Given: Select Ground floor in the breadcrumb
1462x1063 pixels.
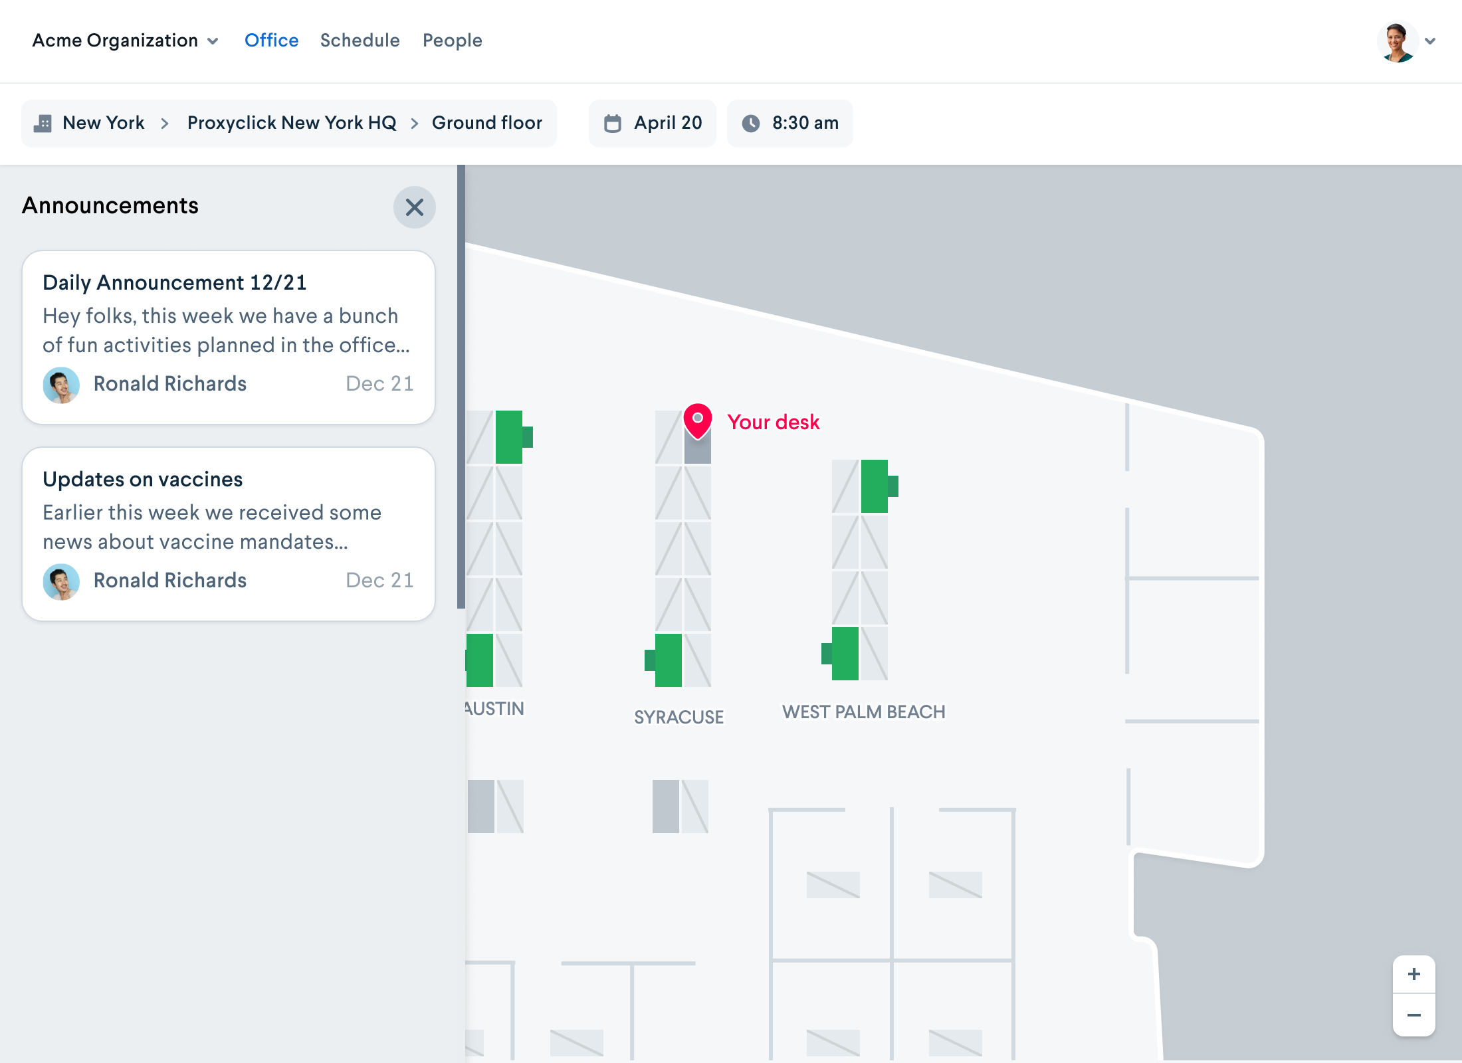Looking at the screenshot, I should 486,123.
